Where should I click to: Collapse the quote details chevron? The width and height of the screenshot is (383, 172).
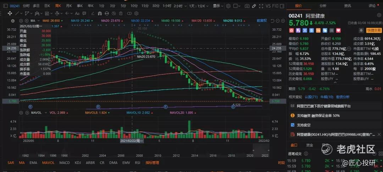coord(335,83)
